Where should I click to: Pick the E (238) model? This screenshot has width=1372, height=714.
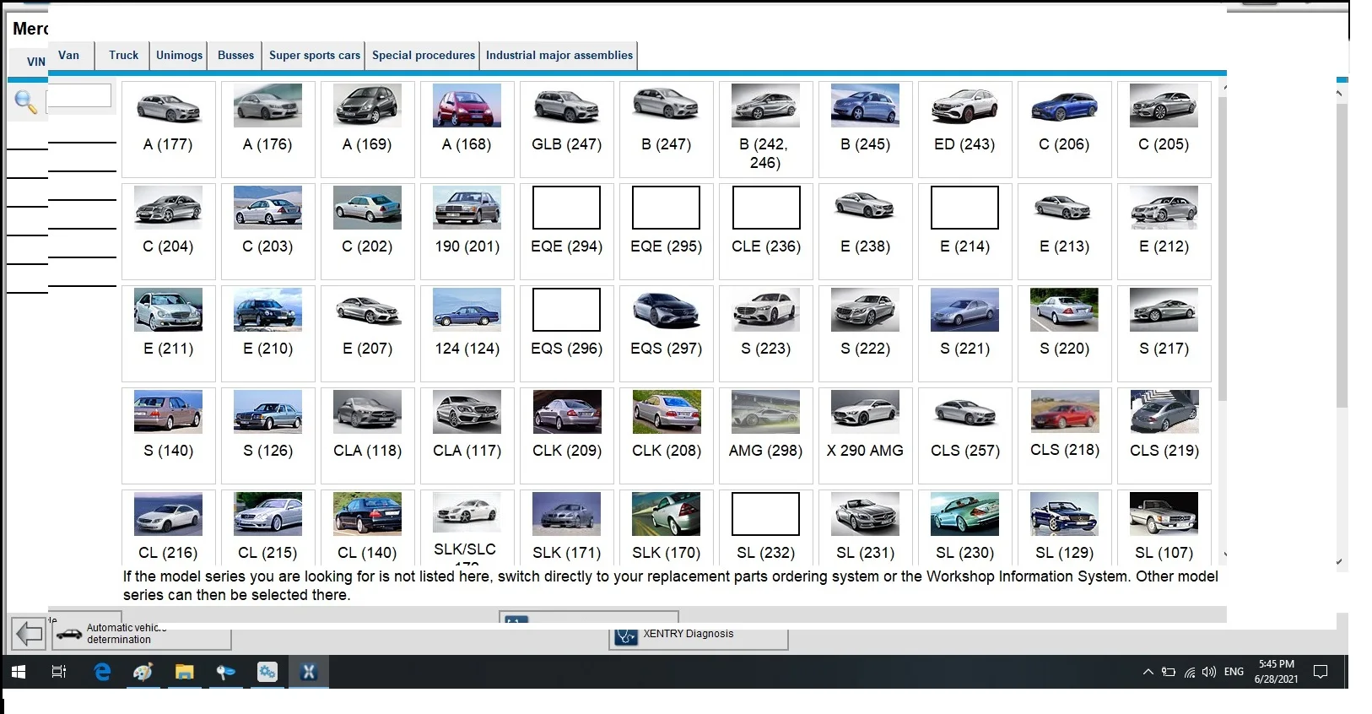click(x=866, y=231)
